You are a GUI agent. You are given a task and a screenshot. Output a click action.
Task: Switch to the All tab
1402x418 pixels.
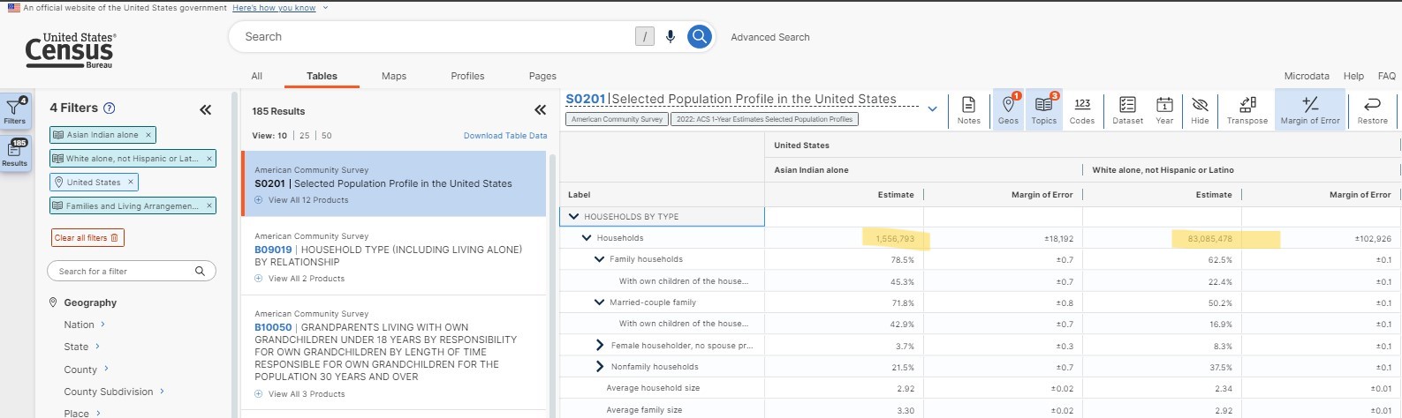coord(257,76)
